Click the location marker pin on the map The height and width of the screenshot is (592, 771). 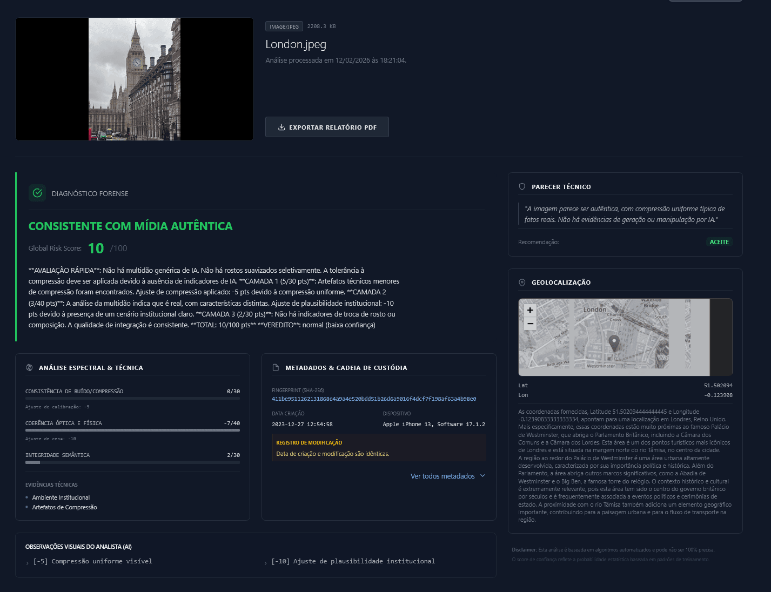coord(614,342)
